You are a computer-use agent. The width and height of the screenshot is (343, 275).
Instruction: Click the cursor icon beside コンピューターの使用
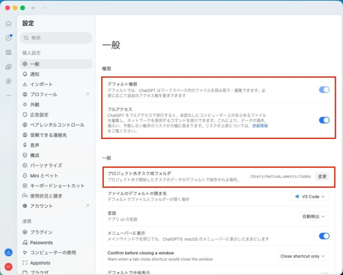[25, 253]
